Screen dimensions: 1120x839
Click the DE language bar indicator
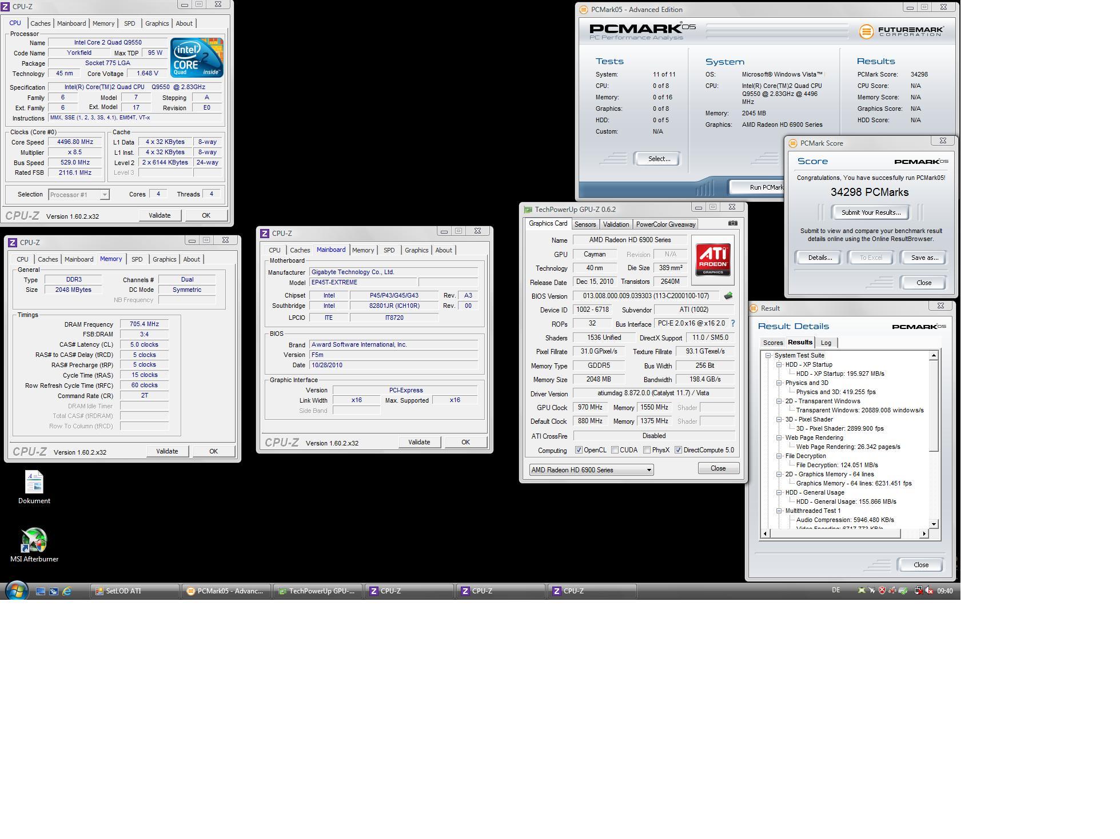point(836,591)
